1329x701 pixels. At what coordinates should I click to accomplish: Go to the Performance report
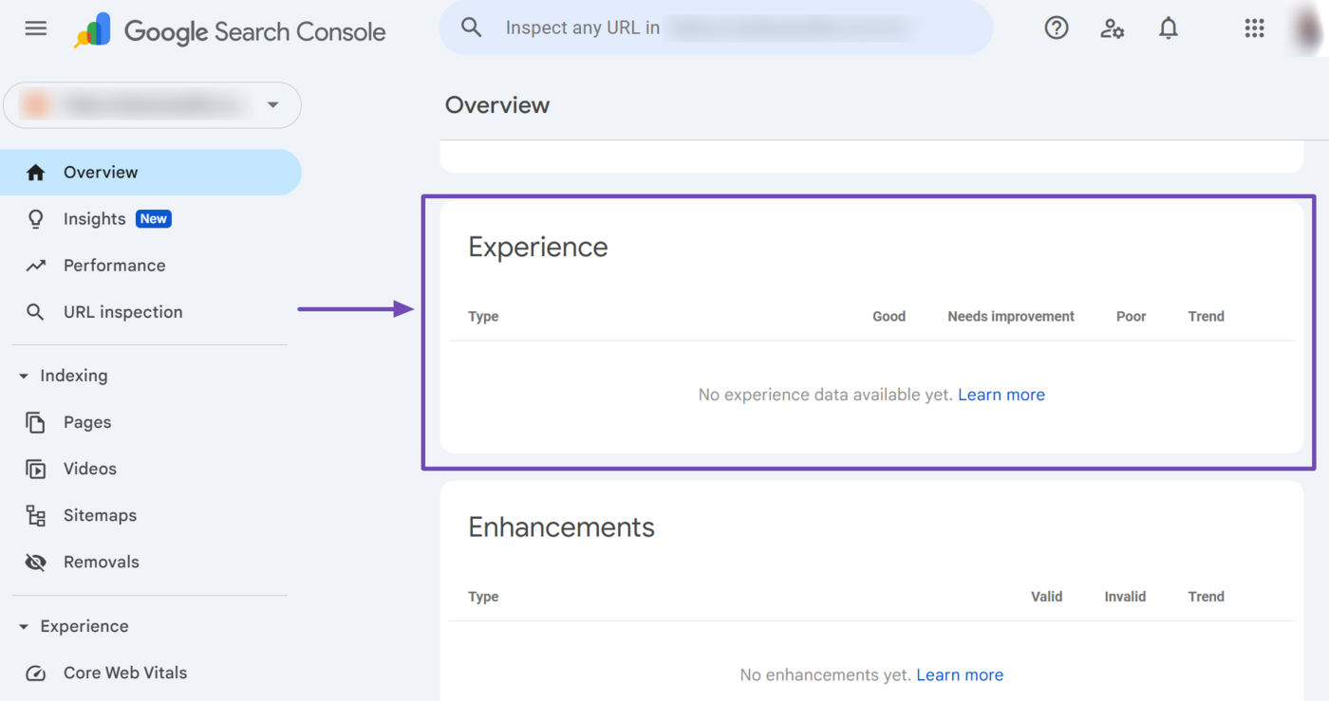pos(114,266)
